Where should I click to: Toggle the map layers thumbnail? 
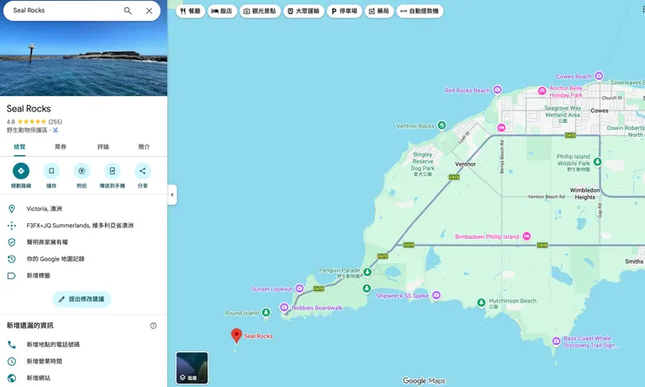click(x=192, y=368)
